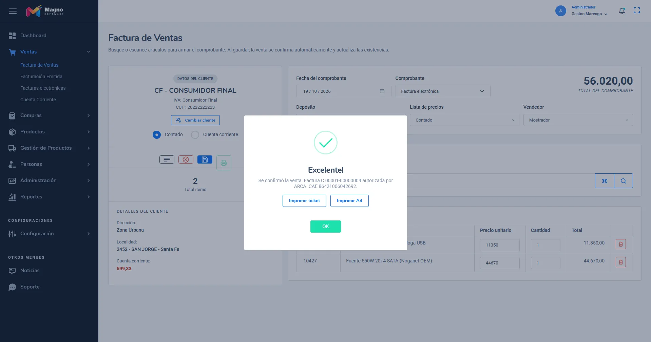
Task: Delete the 11.350,00 item row
Action: point(621,244)
